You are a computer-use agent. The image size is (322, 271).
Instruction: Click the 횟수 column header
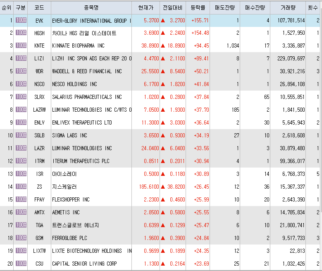click(313, 8)
